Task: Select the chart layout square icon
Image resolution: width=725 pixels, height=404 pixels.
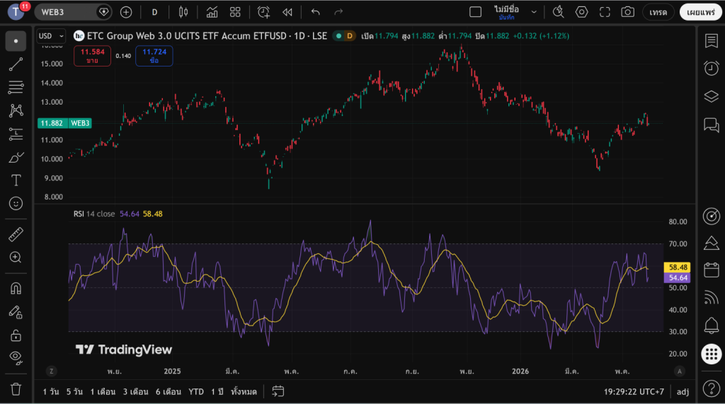Action: point(475,12)
